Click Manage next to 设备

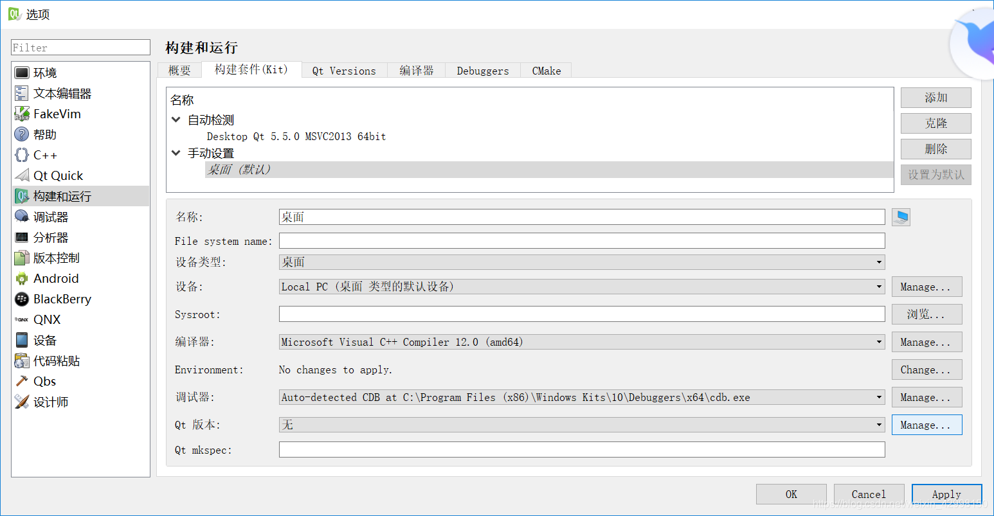pos(926,287)
